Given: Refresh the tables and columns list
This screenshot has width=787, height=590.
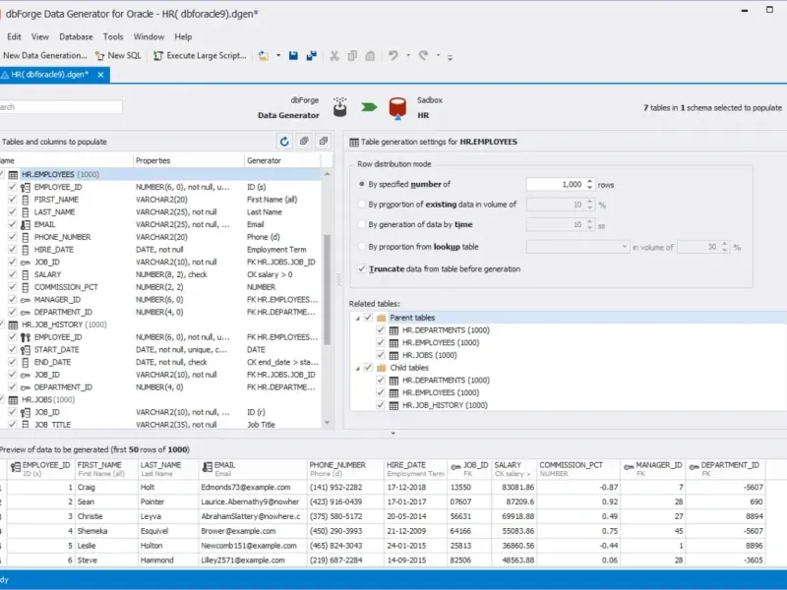Looking at the screenshot, I should pyautogui.click(x=284, y=142).
